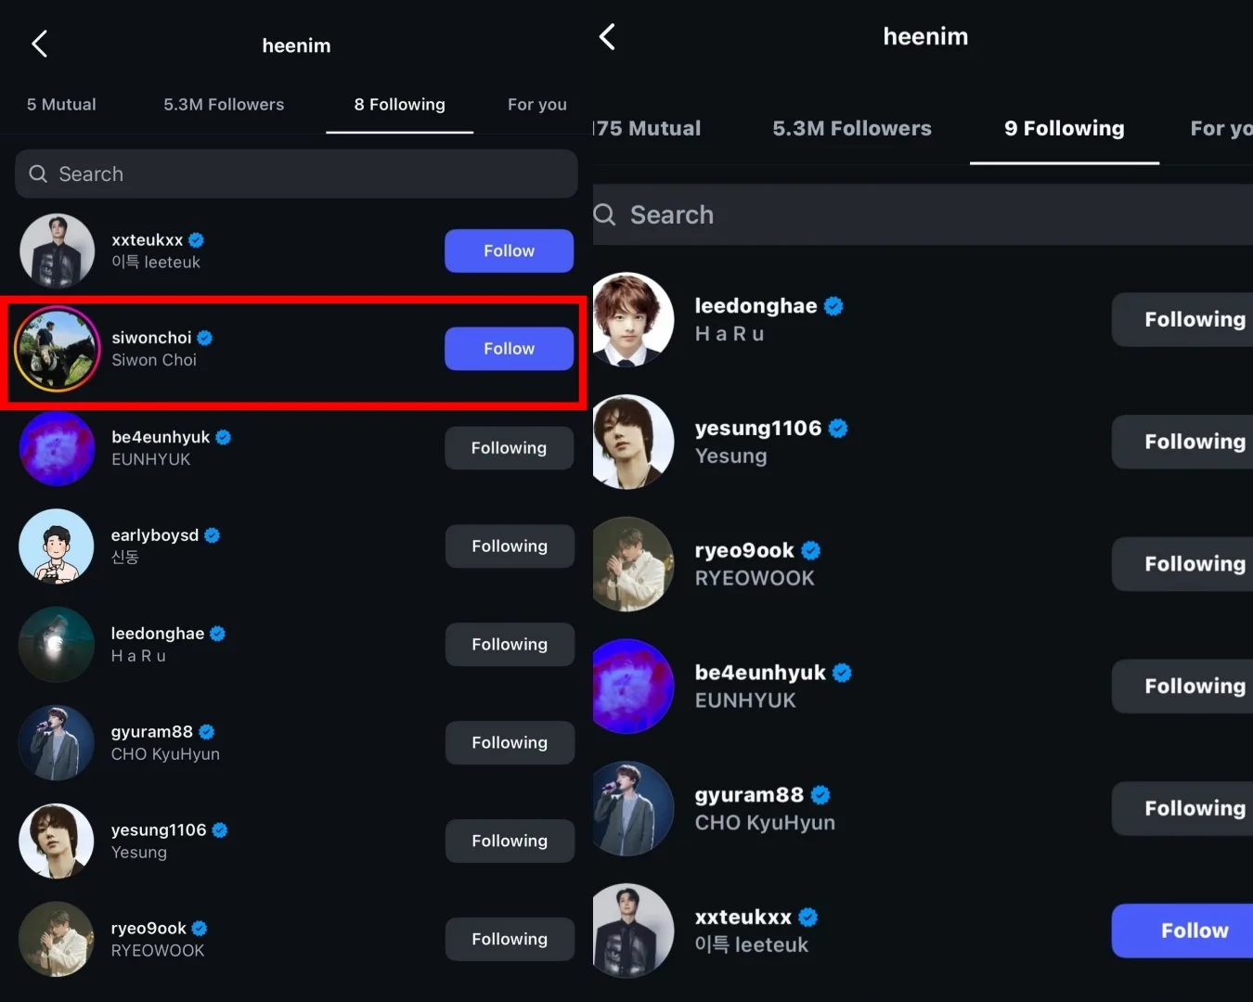1253x1002 pixels.
Task: Click search magnifier icon in left panel
Action: (x=38, y=174)
